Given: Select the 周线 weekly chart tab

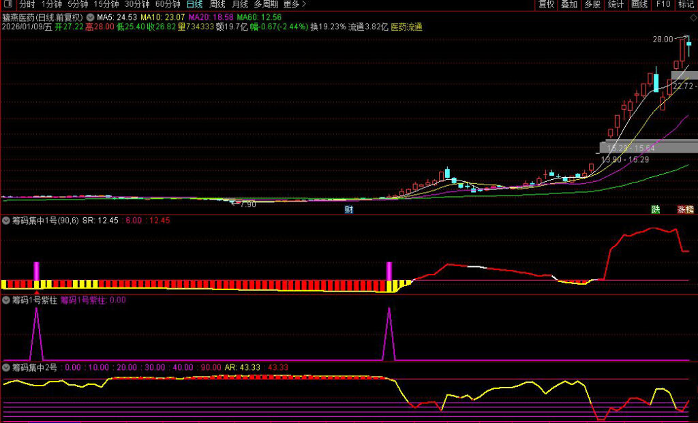Looking at the screenshot, I should pos(217,5).
